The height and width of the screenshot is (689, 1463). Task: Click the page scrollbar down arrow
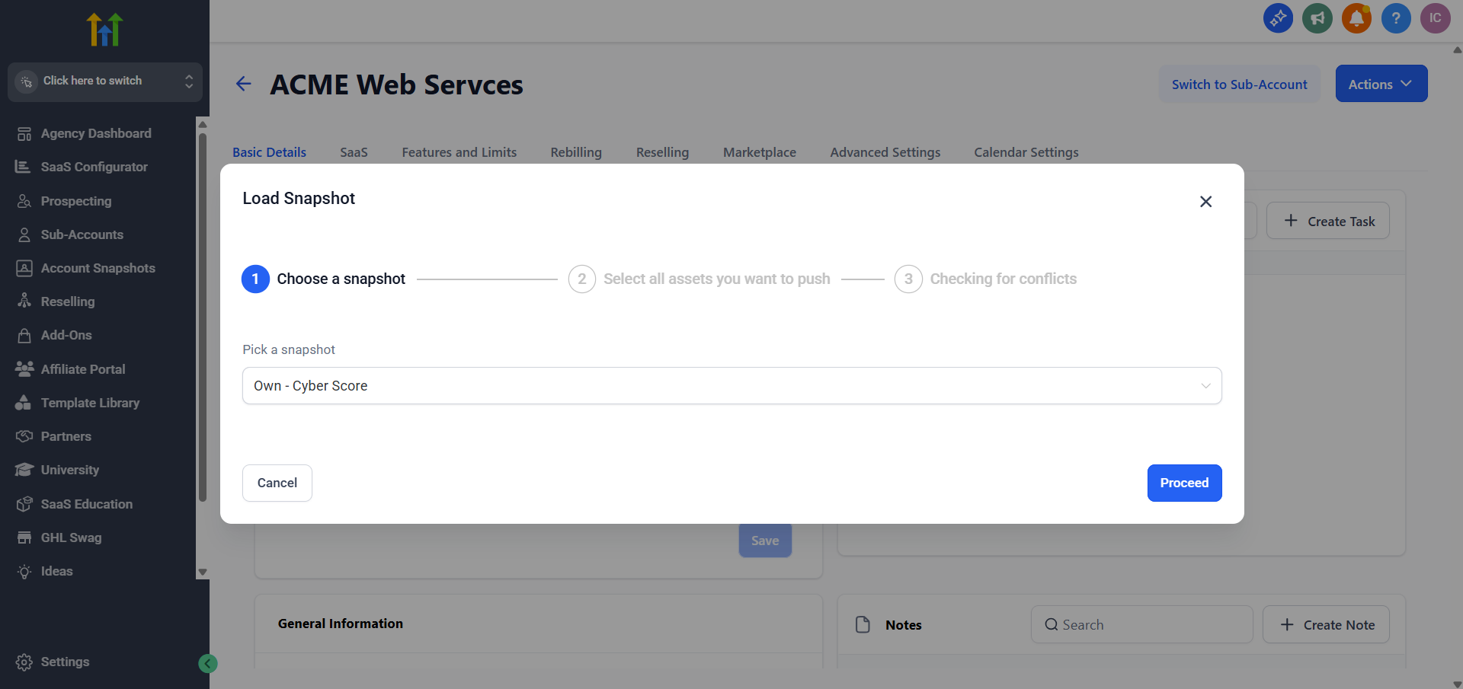[1457, 683]
